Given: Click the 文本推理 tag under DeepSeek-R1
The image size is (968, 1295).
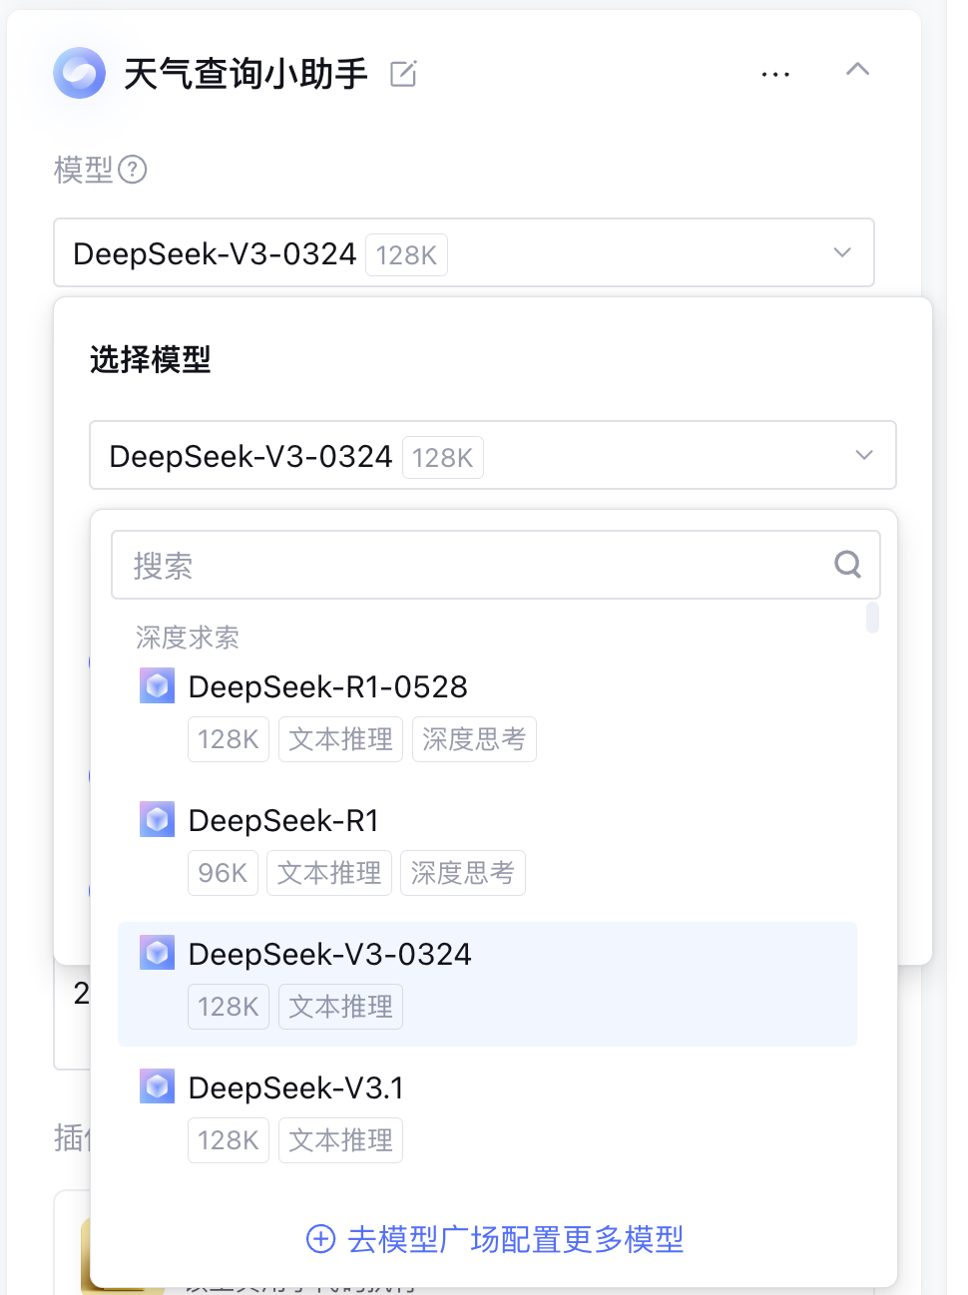Looking at the screenshot, I should click(329, 873).
